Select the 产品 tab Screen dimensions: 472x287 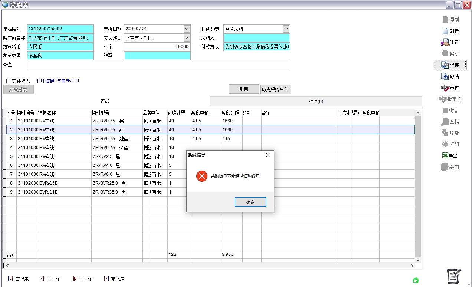click(x=105, y=101)
